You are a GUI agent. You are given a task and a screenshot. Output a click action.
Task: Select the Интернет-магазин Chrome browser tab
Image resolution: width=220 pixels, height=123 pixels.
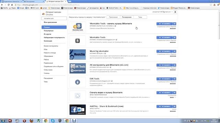click(x=56, y=1)
